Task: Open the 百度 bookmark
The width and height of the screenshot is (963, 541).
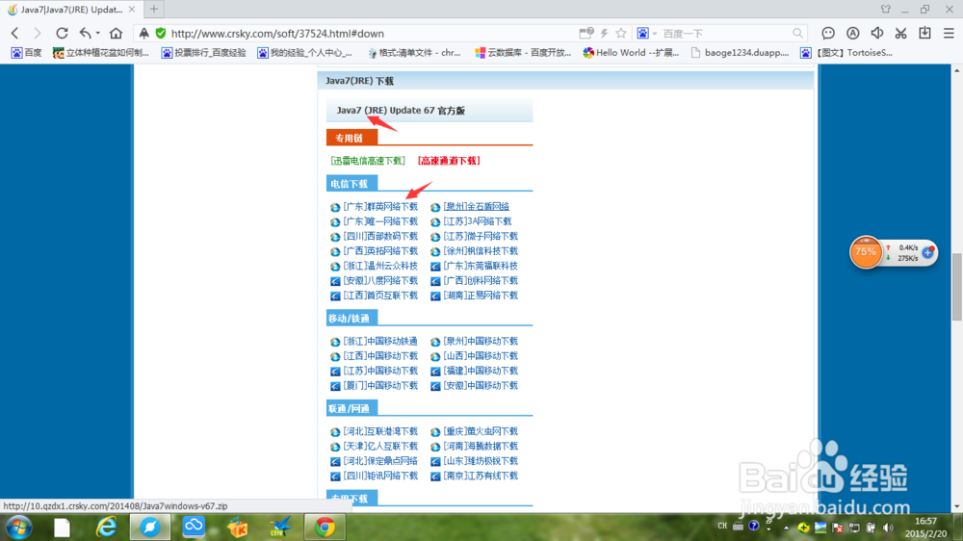Action: [x=26, y=53]
